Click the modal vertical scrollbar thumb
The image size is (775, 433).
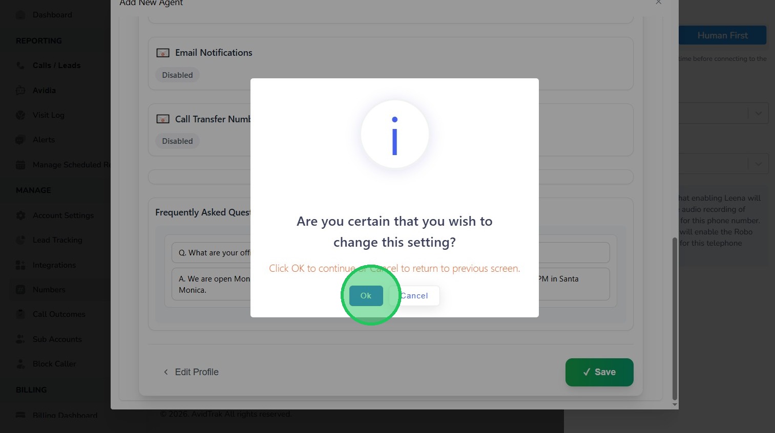tap(675, 318)
